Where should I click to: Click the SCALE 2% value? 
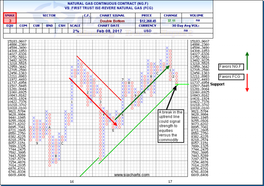pos(75,31)
